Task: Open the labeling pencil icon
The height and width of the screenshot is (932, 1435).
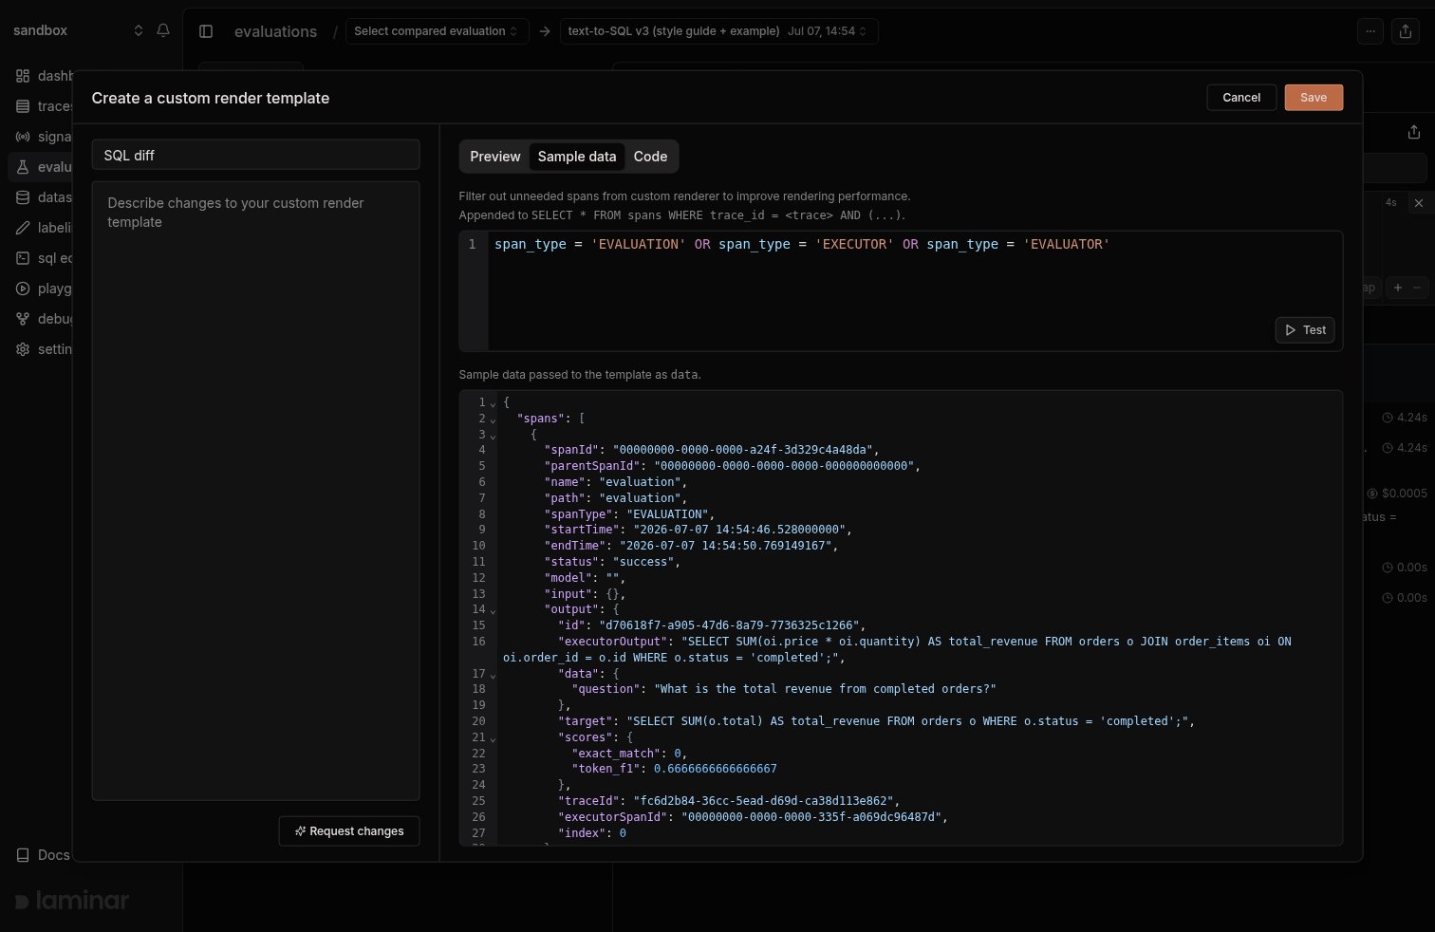Action: pos(23,228)
